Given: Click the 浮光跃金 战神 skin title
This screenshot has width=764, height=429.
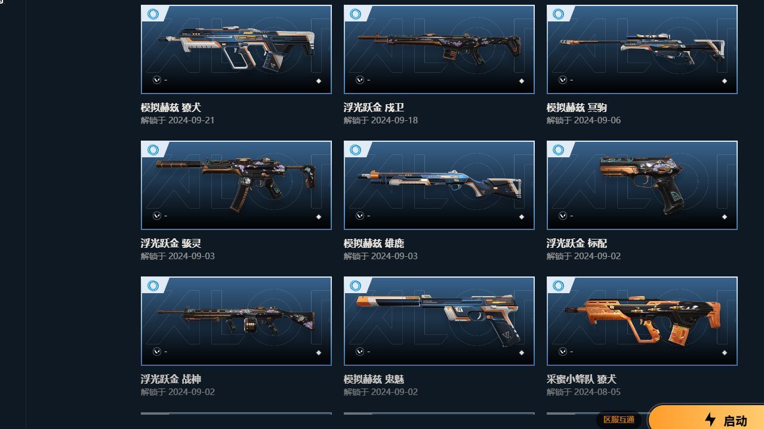Looking at the screenshot, I should 171,379.
